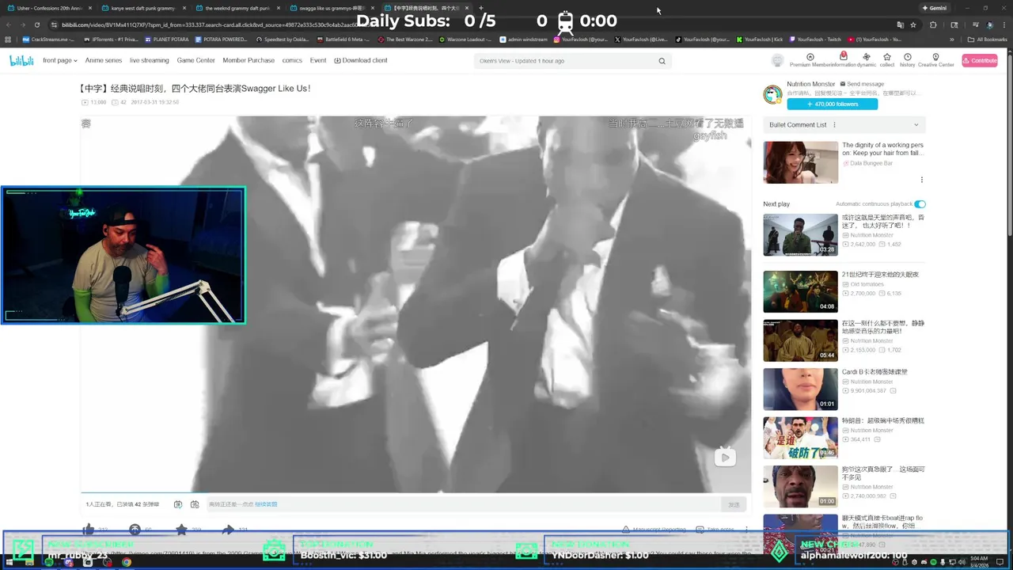The height and width of the screenshot is (570, 1013).
Task: Open Bullet Comment List three-dot options
Action: tap(834, 124)
